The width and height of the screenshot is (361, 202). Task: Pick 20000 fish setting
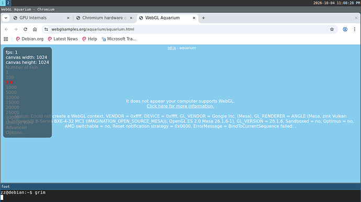click(x=13, y=108)
